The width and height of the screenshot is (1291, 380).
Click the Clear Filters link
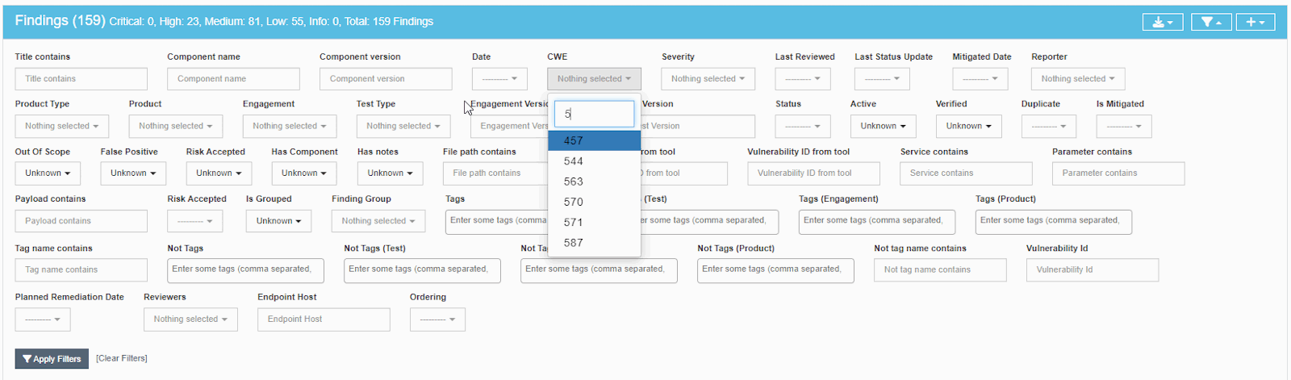[x=122, y=358]
